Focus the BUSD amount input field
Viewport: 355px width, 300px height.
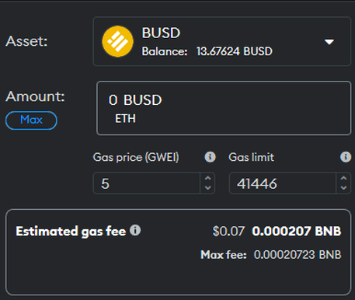click(x=224, y=108)
